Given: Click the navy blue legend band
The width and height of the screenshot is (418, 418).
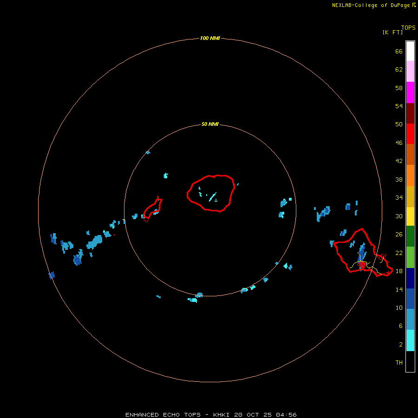Looking at the screenshot, I should point(410,278).
